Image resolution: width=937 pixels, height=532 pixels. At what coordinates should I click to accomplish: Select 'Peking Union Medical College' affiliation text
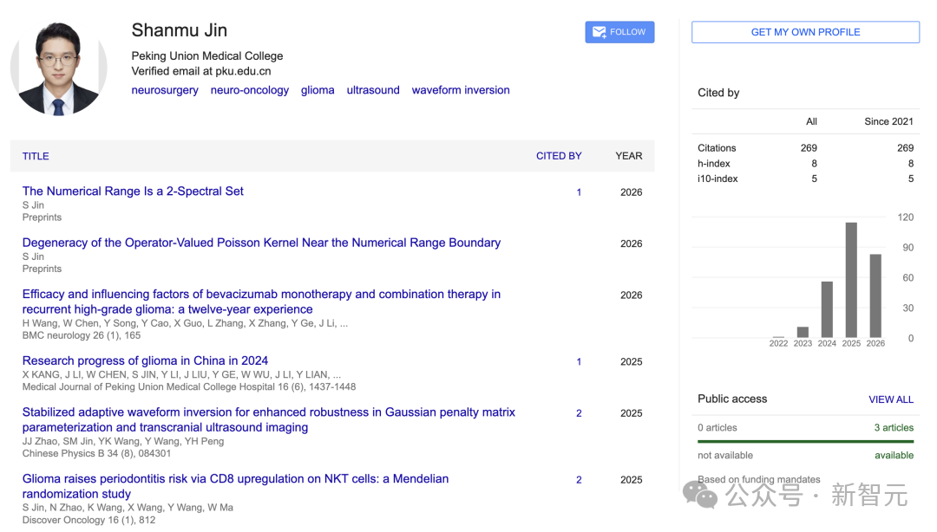tap(207, 56)
